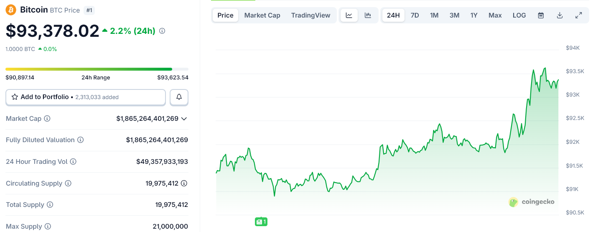
Task: Open Total Supply info icon
Action: pos(50,205)
